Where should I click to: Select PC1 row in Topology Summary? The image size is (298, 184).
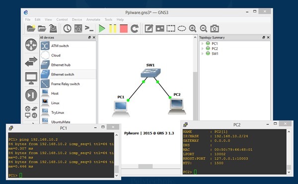tap(234, 44)
